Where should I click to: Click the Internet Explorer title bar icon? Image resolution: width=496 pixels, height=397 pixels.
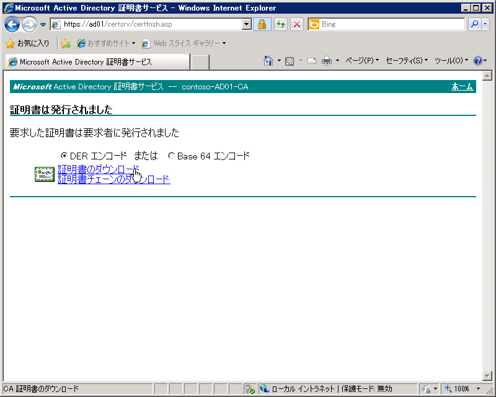9,8
